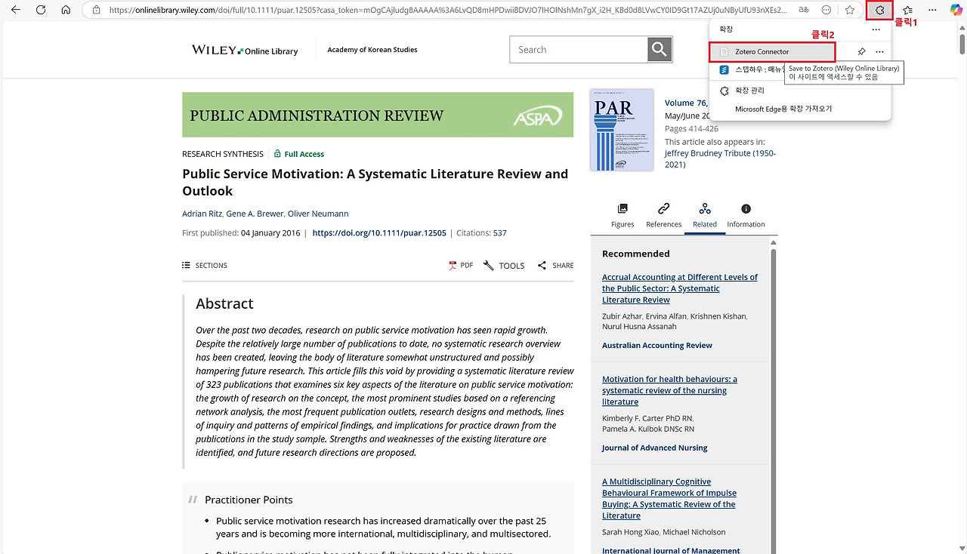Image resolution: width=967 pixels, height=554 pixels.
Task: Reload the current page
Action: (41, 10)
